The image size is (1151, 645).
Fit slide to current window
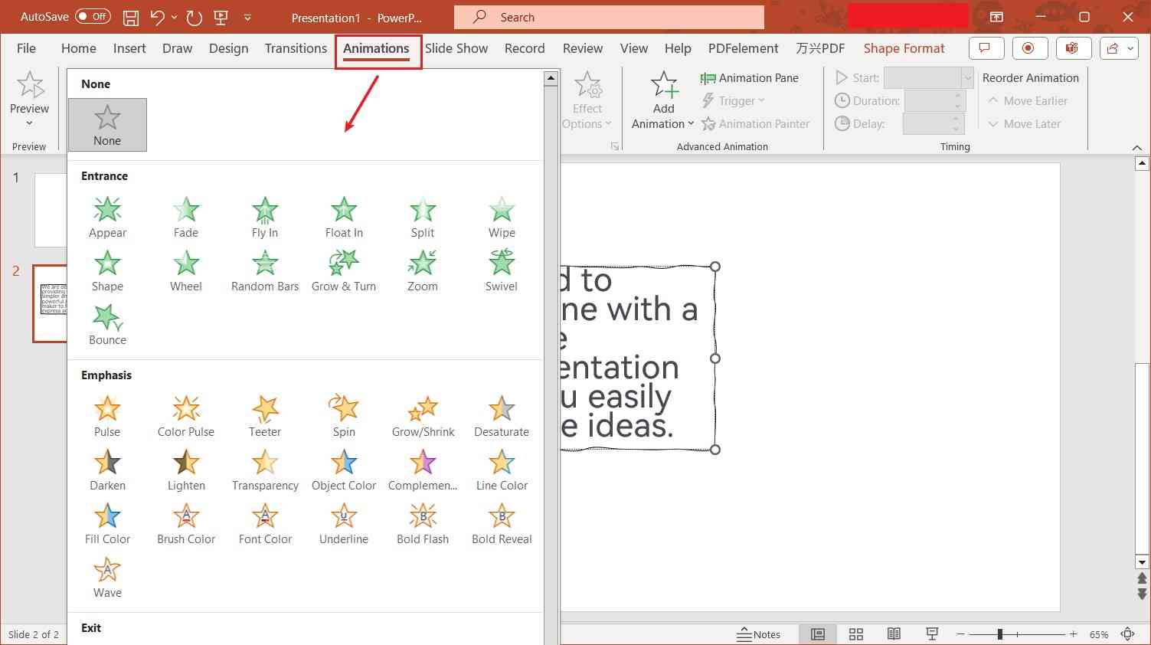click(x=1127, y=634)
